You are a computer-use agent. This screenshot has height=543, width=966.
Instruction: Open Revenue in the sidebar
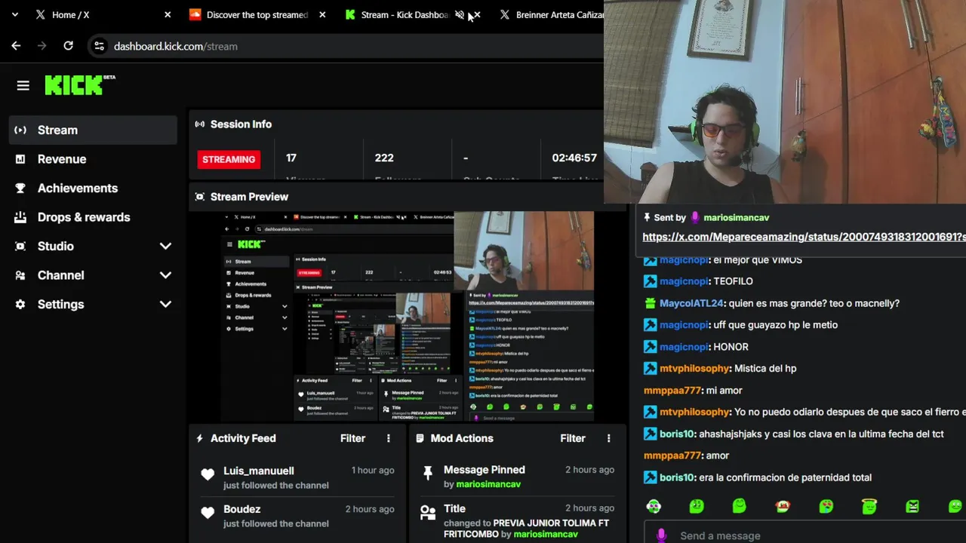coord(94,159)
